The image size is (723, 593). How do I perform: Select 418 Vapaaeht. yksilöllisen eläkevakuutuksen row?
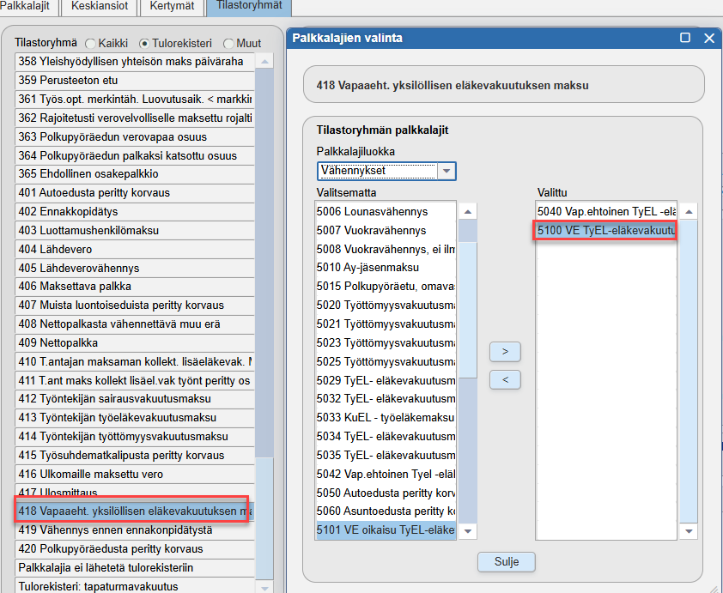tap(135, 511)
